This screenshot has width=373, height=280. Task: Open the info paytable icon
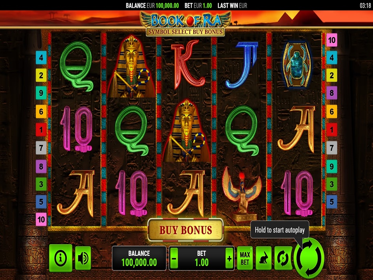[x=61, y=258]
